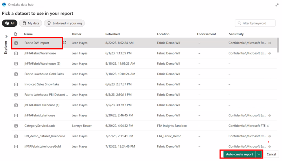The image size is (282, 161).
Task: Click owner Lonnye Bower cell
Action: tap(82, 126)
